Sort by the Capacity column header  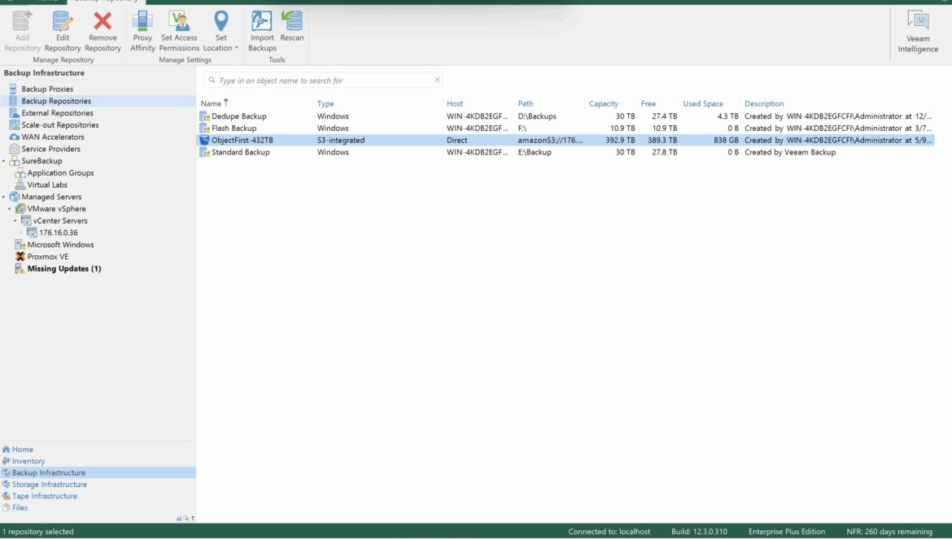pyautogui.click(x=604, y=104)
